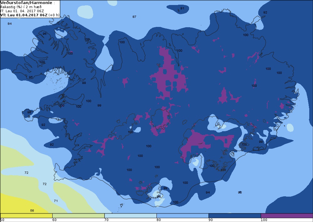Click the legend scale label 50
This screenshot has height=222, width=313.
2,220
